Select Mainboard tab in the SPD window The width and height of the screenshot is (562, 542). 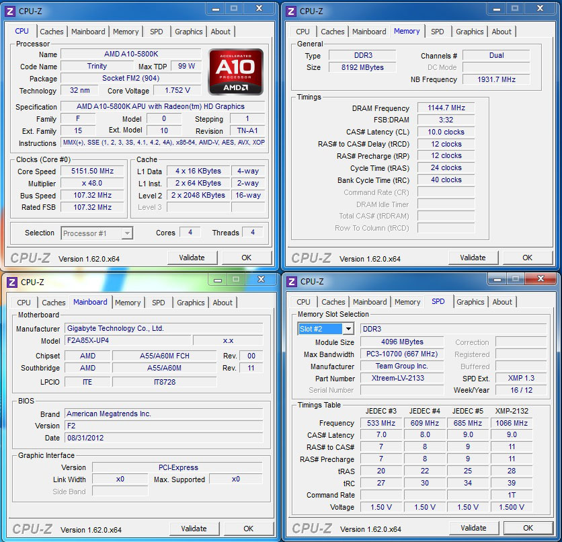pyautogui.click(x=370, y=302)
